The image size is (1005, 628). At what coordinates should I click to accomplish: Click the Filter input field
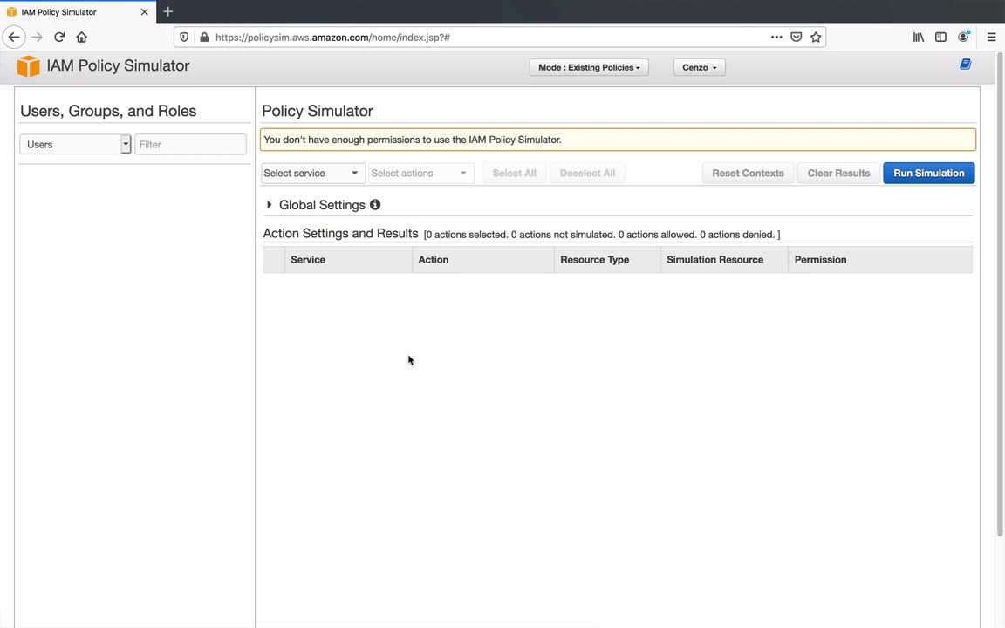point(190,144)
